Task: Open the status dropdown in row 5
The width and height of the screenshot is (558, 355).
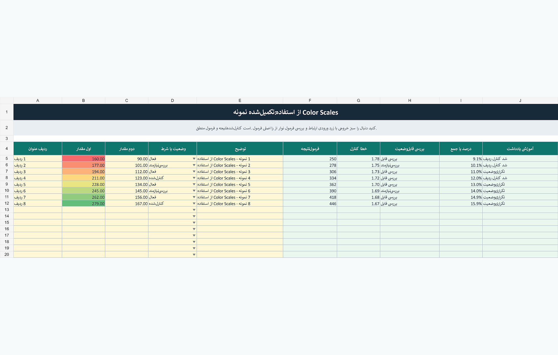Action: [194, 159]
